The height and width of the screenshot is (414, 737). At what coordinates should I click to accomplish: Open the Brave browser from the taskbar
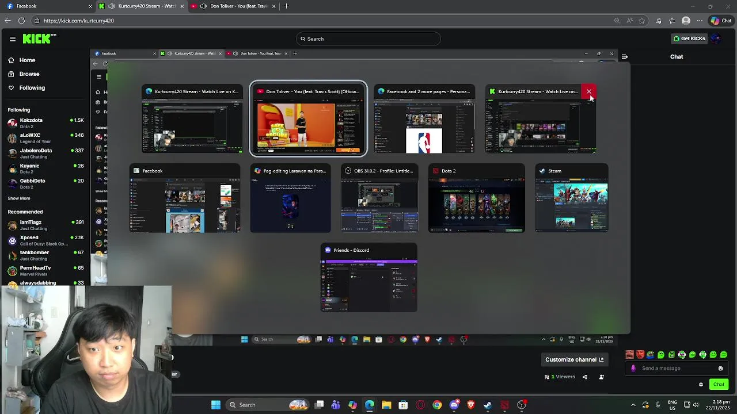click(x=471, y=405)
